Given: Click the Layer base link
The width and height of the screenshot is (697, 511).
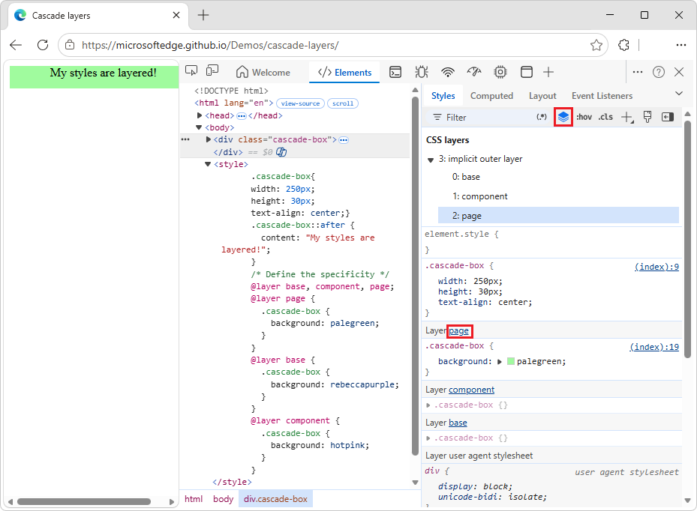Looking at the screenshot, I should tap(458, 423).
